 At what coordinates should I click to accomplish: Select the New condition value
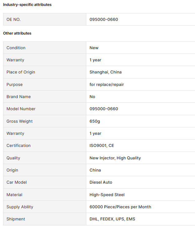(x=94, y=48)
